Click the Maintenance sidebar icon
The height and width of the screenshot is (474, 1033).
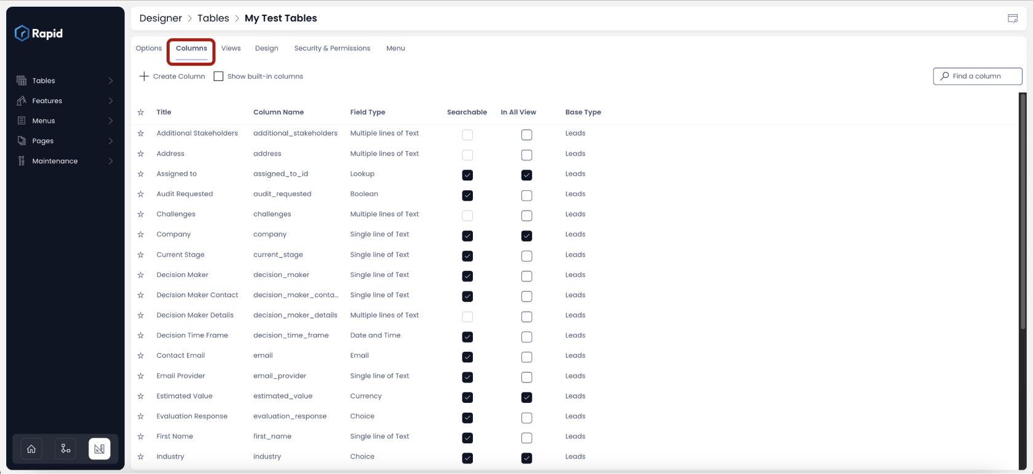[22, 161]
